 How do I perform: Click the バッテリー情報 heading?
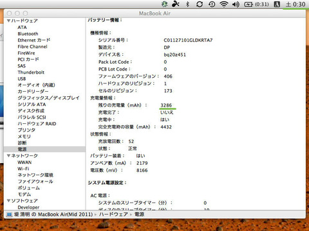(x=105, y=20)
